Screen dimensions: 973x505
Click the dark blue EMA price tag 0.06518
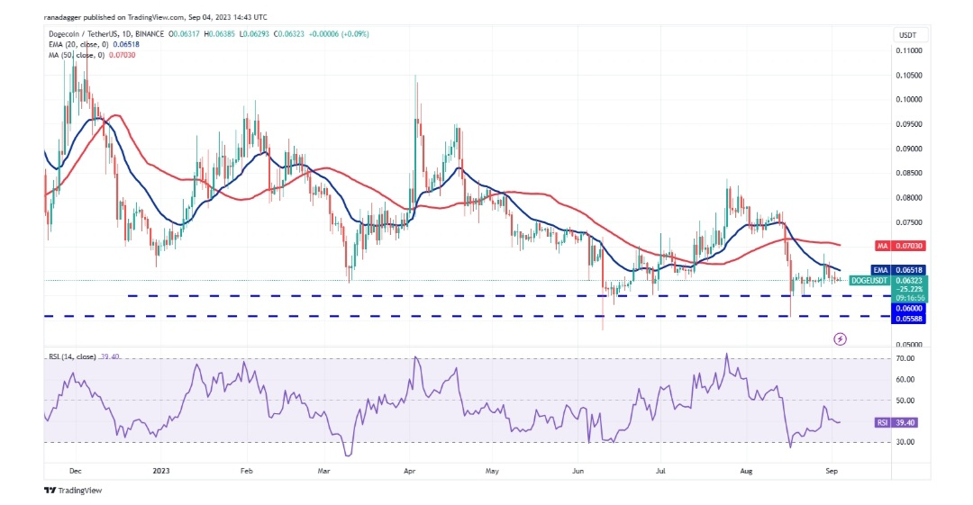[x=907, y=269]
